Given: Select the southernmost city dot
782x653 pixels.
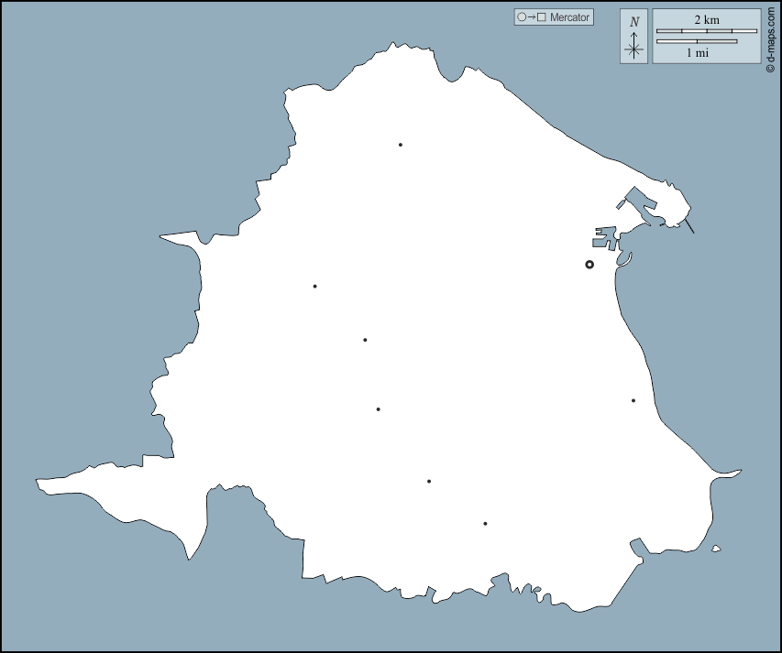Looking at the screenshot, I should coord(485,524).
